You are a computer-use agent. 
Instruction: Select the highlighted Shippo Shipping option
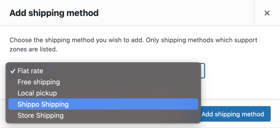coord(43,104)
